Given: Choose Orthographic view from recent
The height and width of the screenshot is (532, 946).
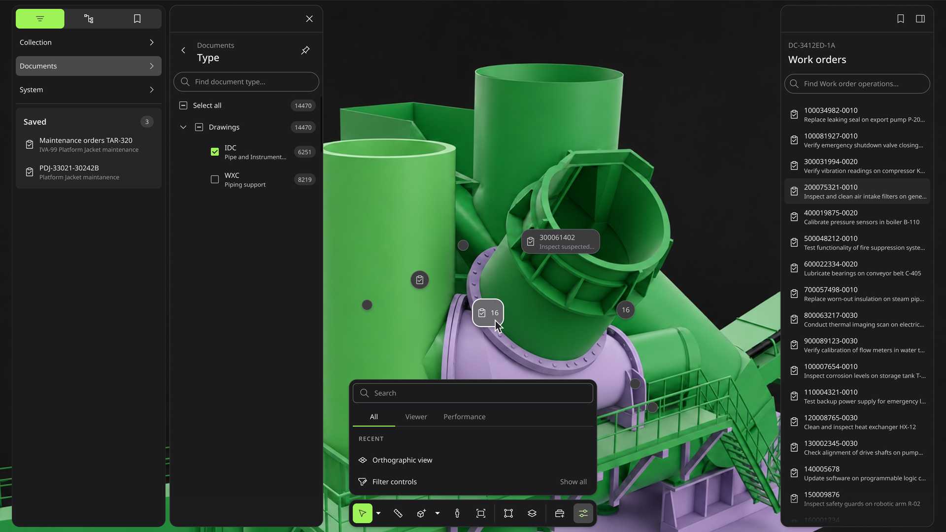Looking at the screenshot, I should 473,460.
